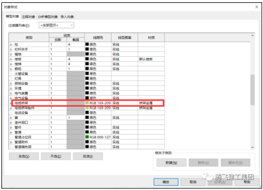This screenshot has width=263, height=190.
Task: Expand the 柱 category row
Action: point(11,45)
